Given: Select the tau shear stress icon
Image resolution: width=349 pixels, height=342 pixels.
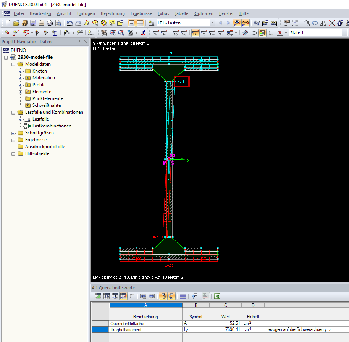Looking at the screenshot, I should coord(204,33).
